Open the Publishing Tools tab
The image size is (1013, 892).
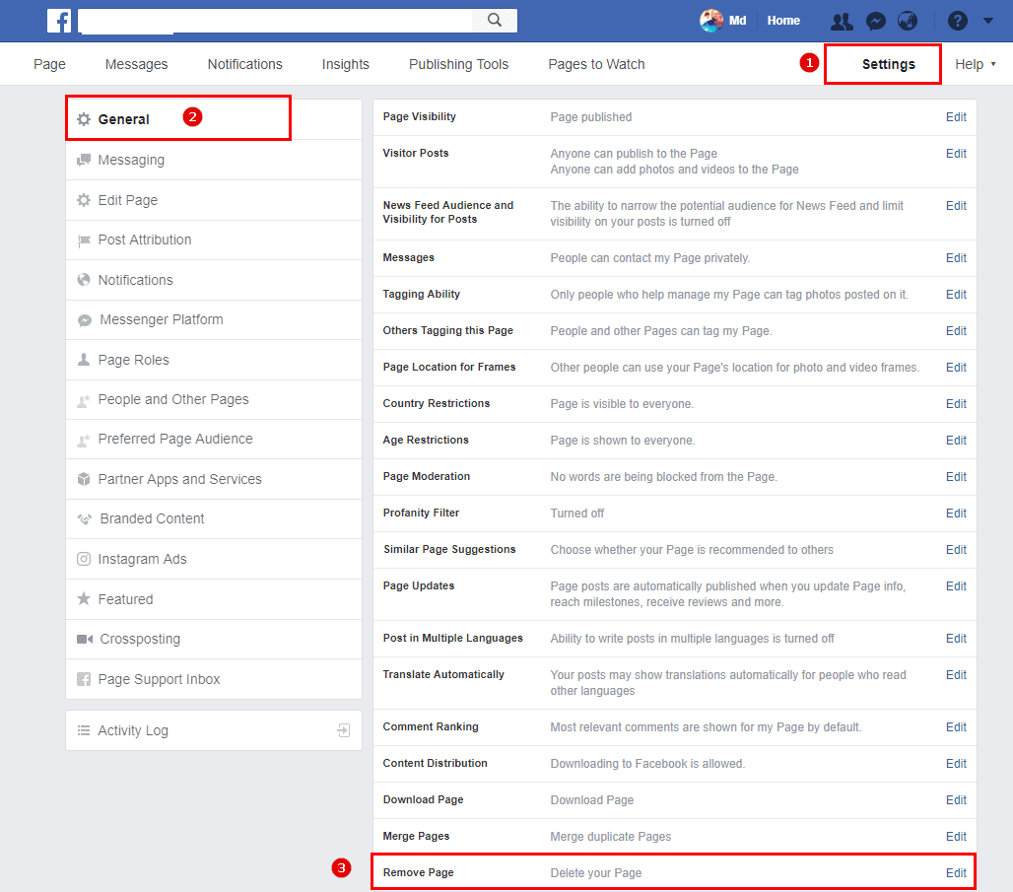(458, 64)
